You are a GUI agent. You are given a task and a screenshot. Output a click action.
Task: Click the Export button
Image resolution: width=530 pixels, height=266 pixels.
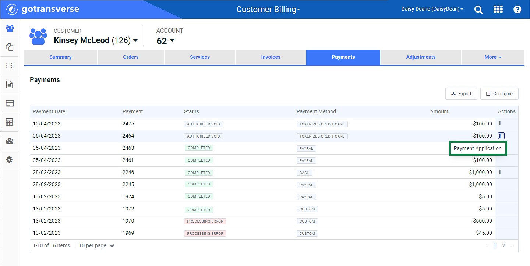coord(461,94)
